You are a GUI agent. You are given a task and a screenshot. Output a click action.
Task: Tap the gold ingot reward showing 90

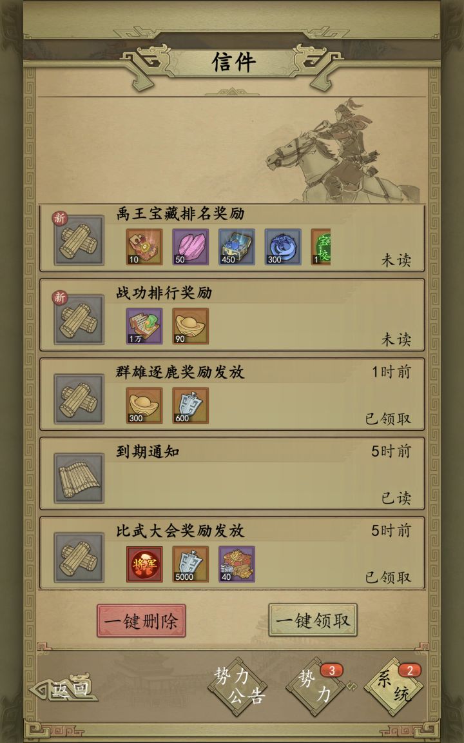(x=190, y=326)
